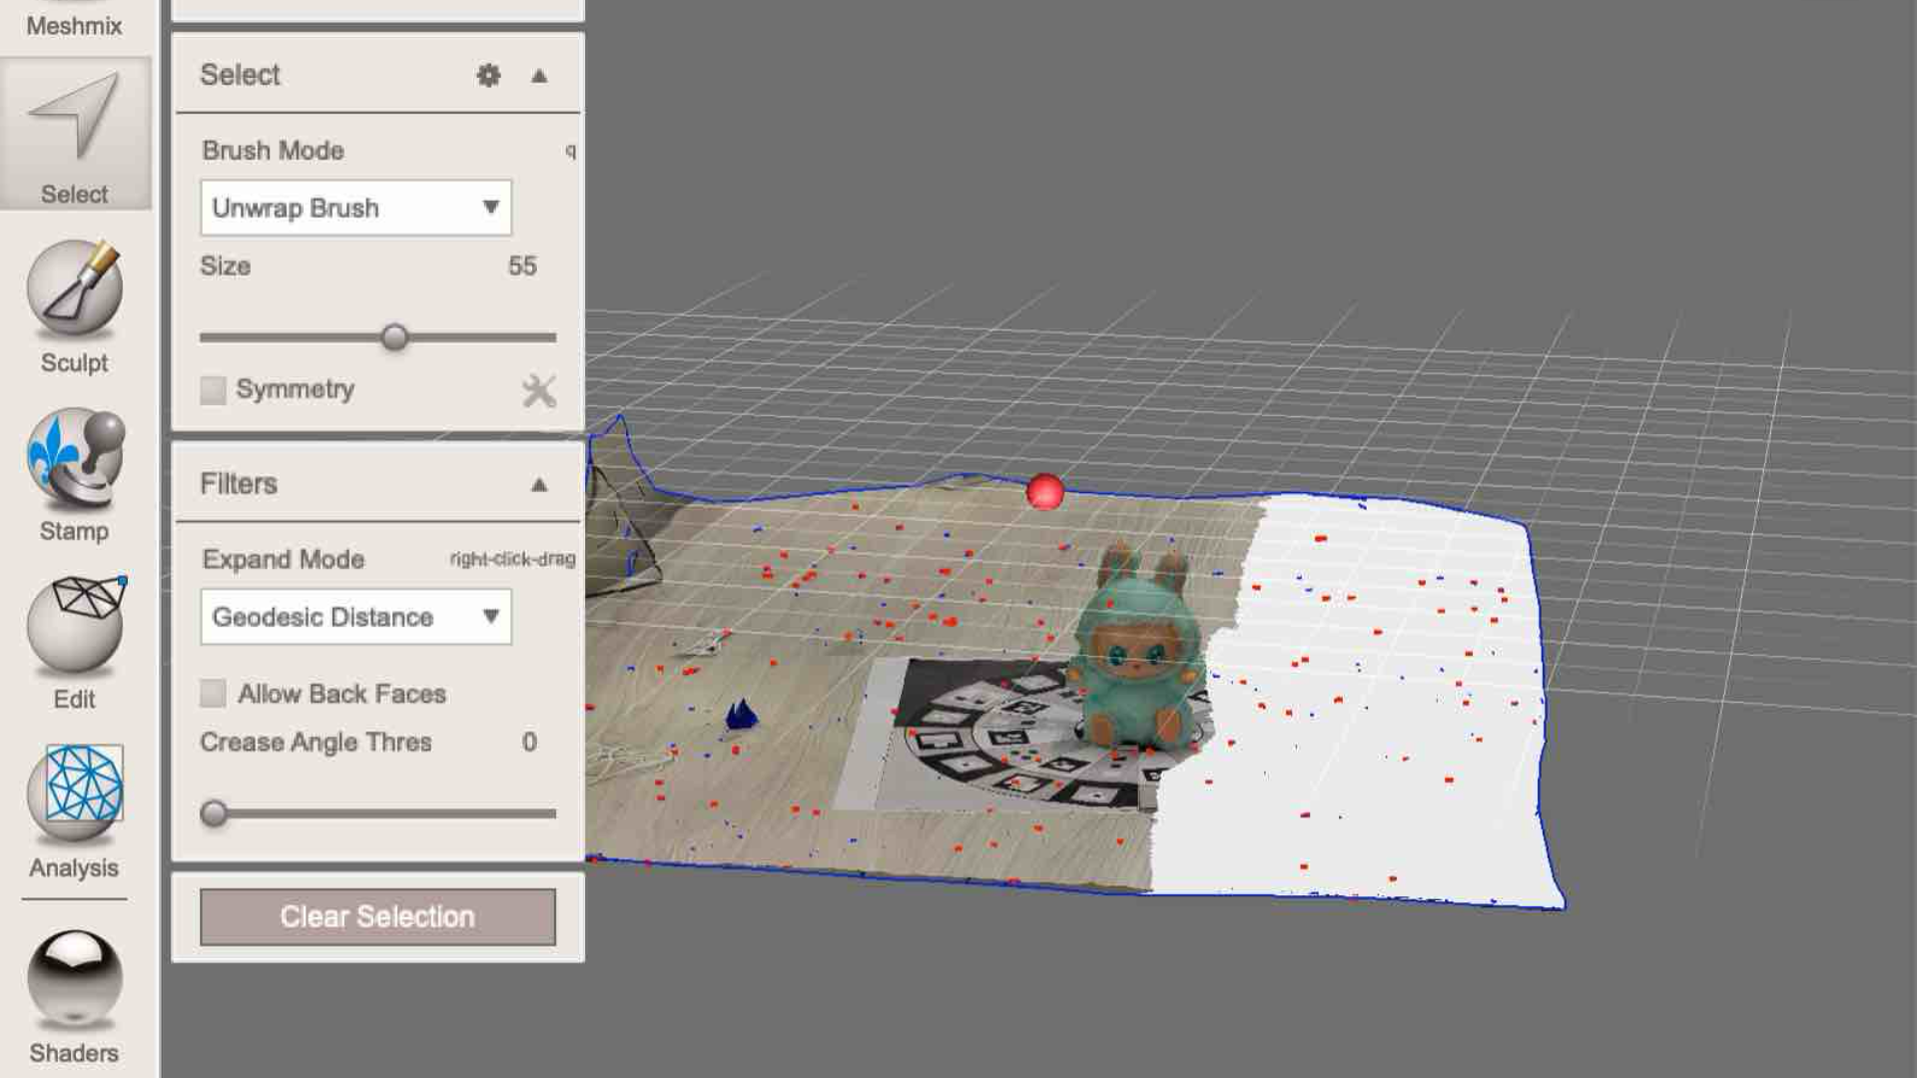Open the Brush Mode dropdown showing Unwrap Brush

[354, 208]
